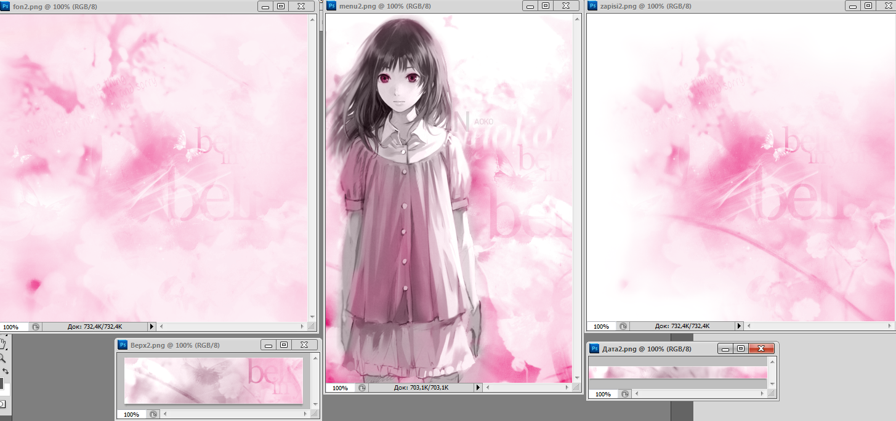Image resolution: width=896 pixels, height=421 pixels.
Task: Click horizontal scroll right arrow in zapisi2.png
Action: 890,326
